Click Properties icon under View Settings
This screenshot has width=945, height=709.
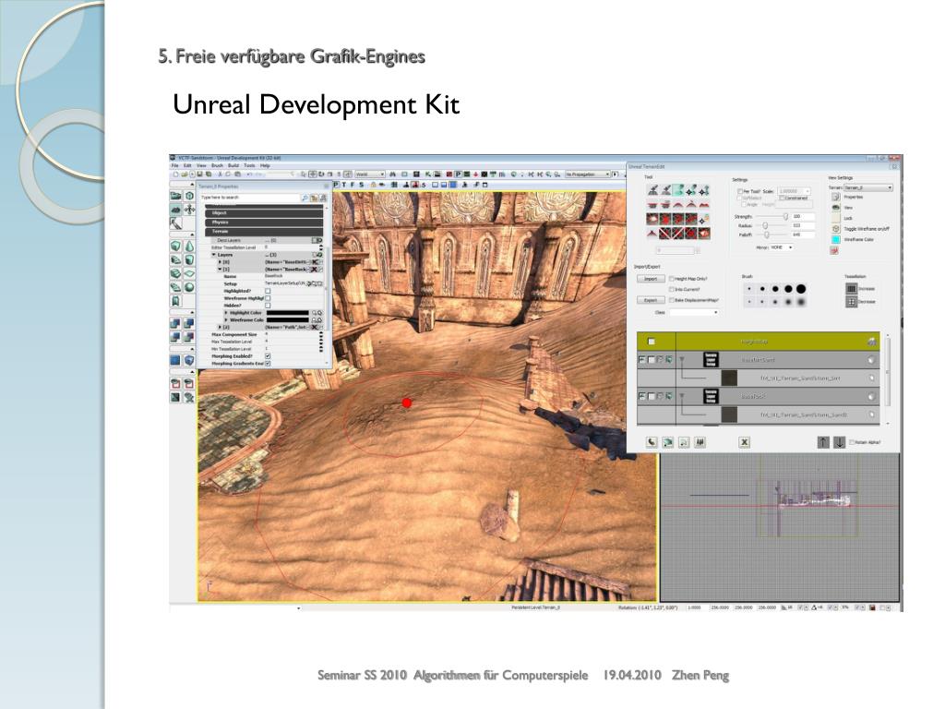836,198
